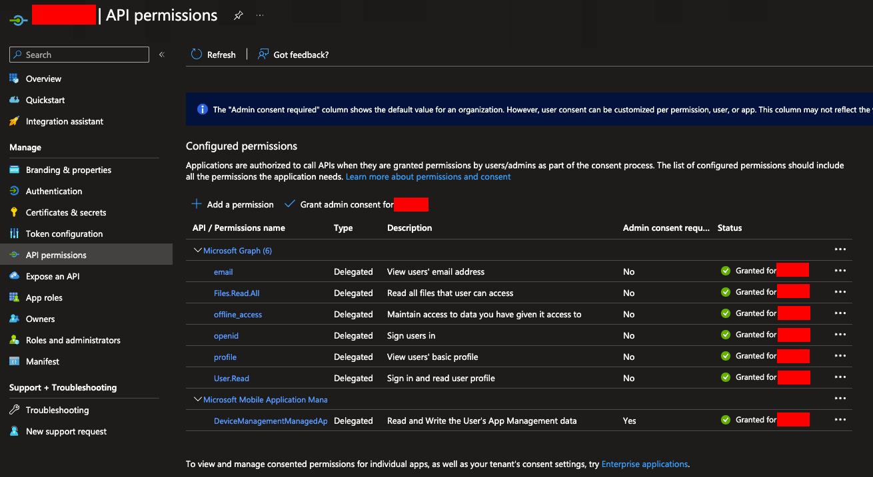The image size is (873, 477).
Task: Click the Roles and administrators icon
Action: 14,340
